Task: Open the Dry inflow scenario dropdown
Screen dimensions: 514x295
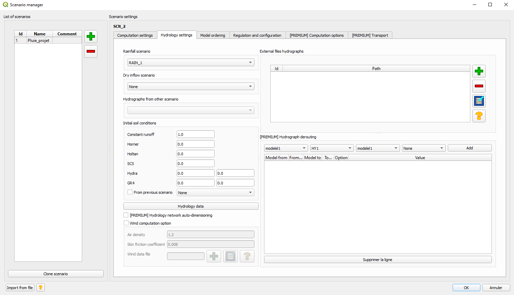Action: (x=191, y=86)
